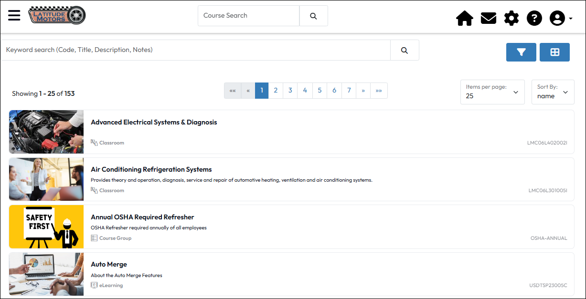
Task: Open the messages envelope icon
Action: 488,19
